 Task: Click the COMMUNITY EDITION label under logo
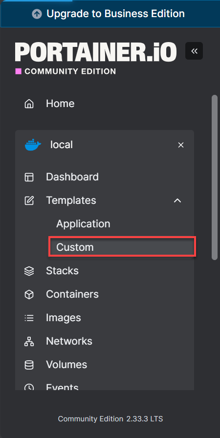pos(70,71)
